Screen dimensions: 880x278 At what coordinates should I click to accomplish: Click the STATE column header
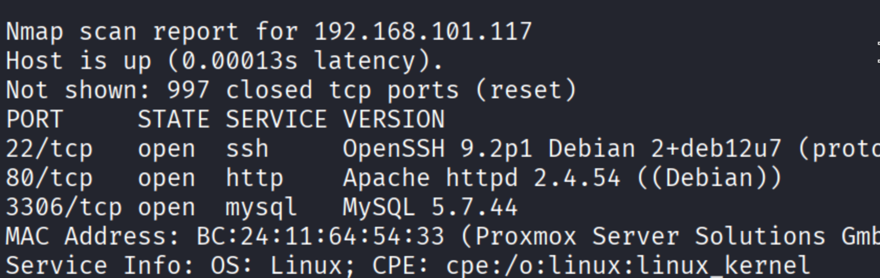(x=173, y=120)
